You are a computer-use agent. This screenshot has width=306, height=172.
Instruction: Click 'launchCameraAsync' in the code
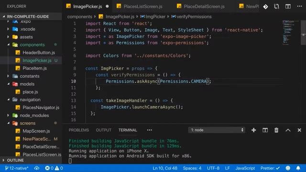click(x=154, y=107)
